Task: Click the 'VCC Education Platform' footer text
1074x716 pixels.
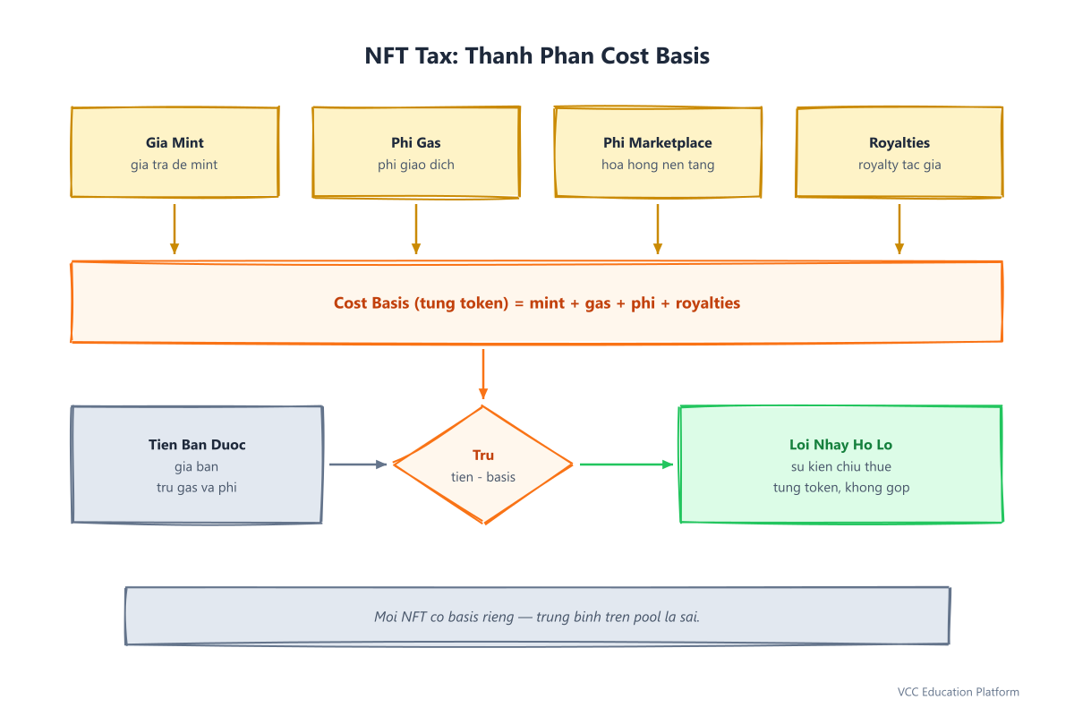Action: click(x=959, y=692)
